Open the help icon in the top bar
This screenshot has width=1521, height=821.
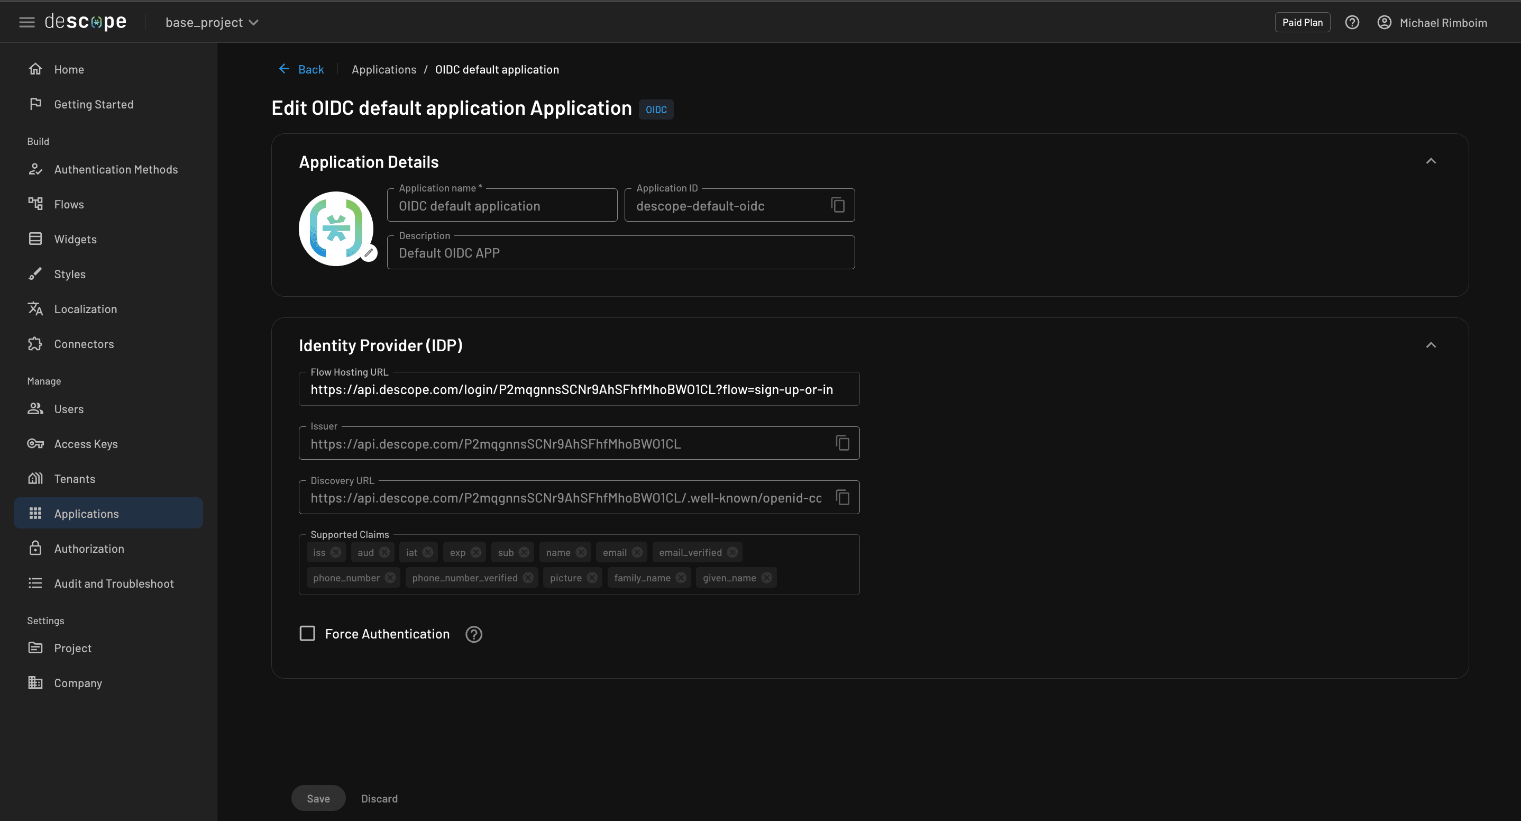click(x=1352, y=22)
